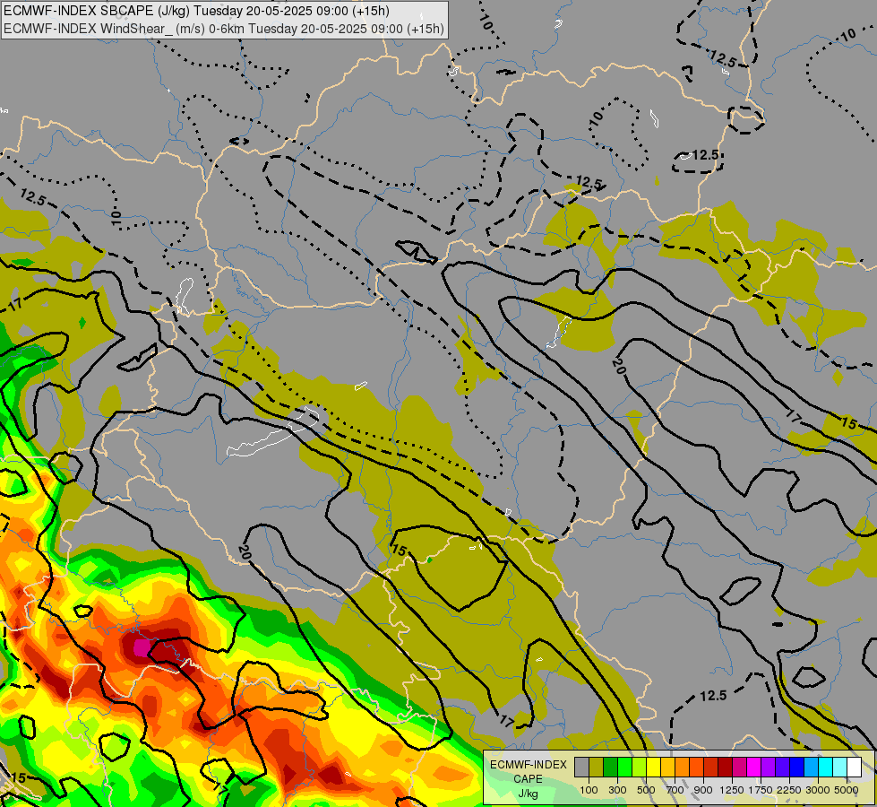Select the gray swatch in CAPE legend
Screen dimensions: 877x807
[x=581, y=767]
